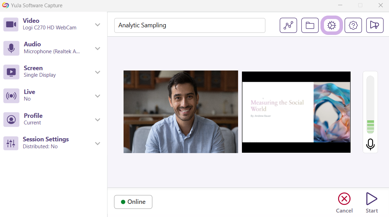This screenshot has width=389, height=217.
Task: Click the Session Settings sliders icon
Action: [11, 143]
